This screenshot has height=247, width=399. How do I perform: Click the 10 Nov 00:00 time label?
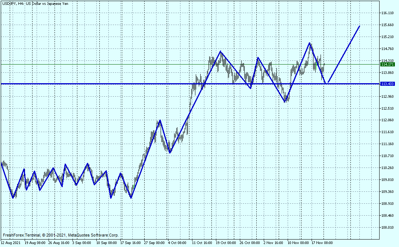[298, 243]
